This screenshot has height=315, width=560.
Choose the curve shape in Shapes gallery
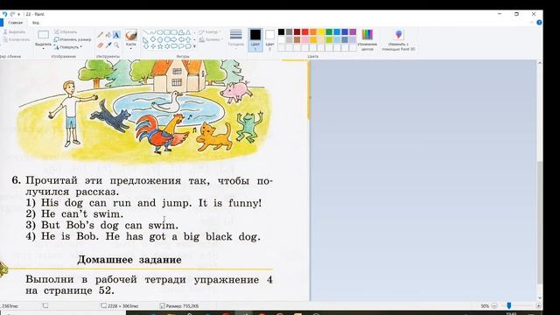152,32
